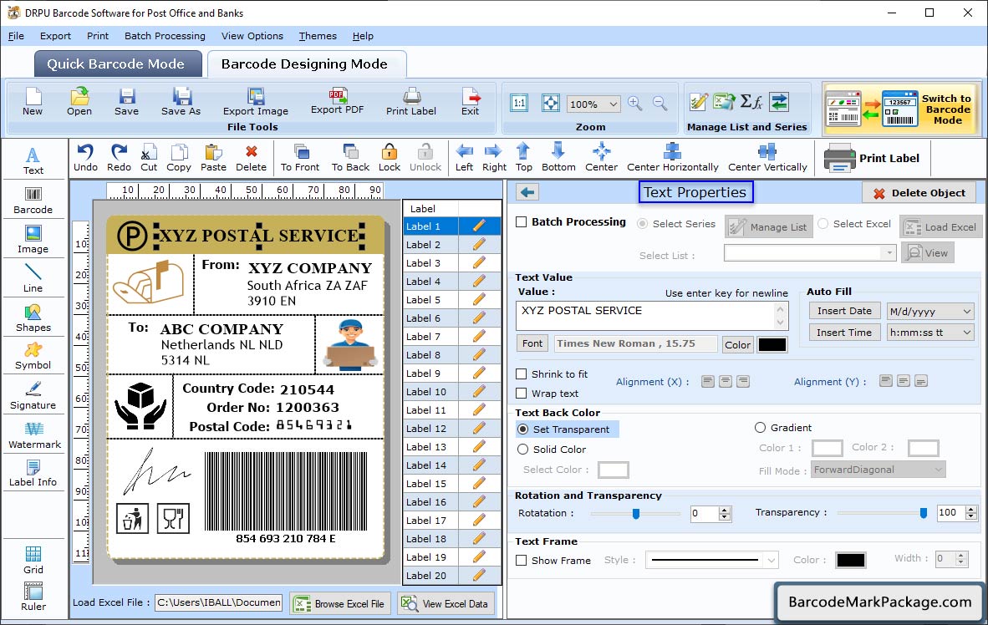Screen dimensions: 988x625
Task: Expand the Select List dropdown
Action: pyautogui.click(x=889, y=253)
